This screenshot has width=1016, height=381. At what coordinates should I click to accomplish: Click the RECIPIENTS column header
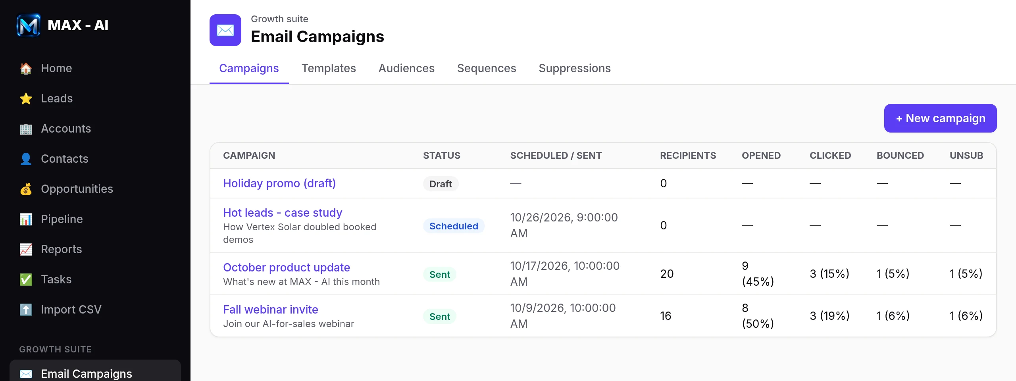coord(688,156)
